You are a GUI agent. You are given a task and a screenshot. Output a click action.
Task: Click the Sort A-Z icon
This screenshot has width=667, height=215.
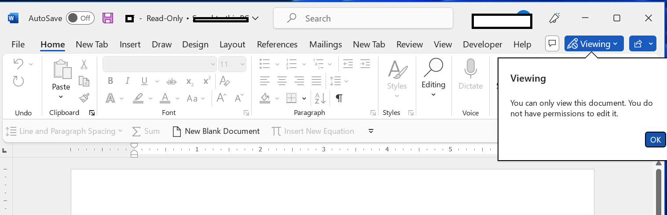point(320,98)
